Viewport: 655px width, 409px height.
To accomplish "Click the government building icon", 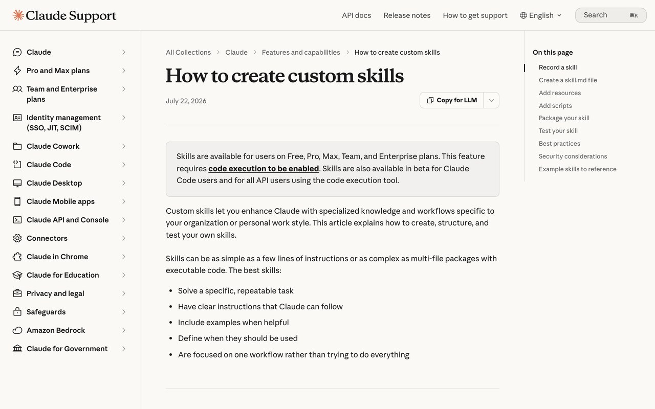I will click(17, 349).
